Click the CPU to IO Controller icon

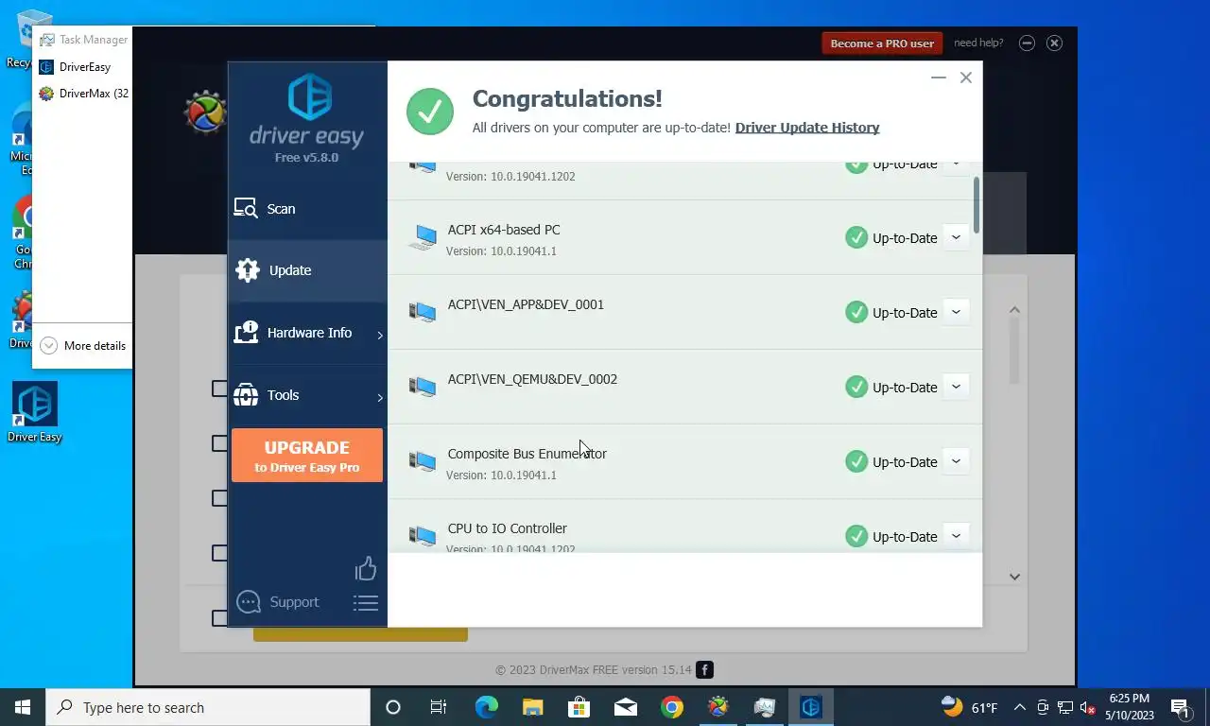423,537
